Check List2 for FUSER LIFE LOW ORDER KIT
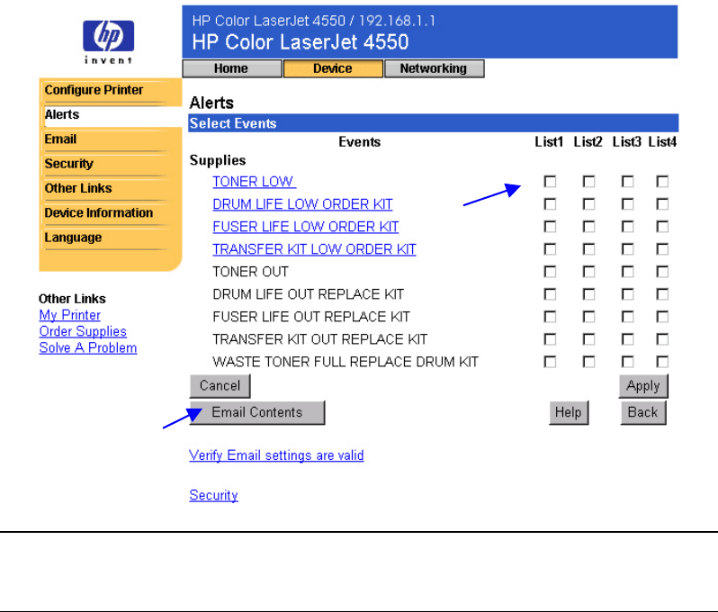 tap(588, 226)
